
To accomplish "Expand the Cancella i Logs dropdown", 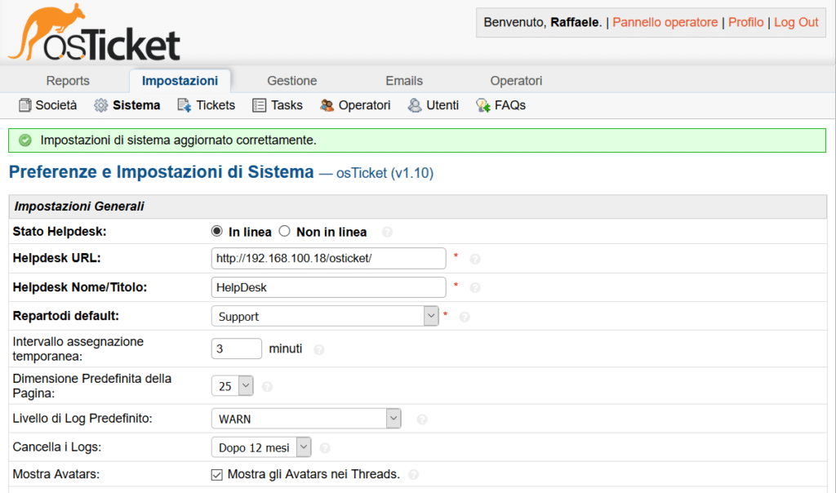I will coord(261,447).
